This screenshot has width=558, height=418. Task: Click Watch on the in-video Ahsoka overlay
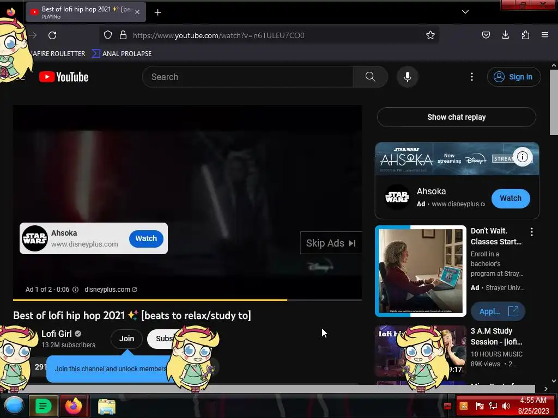pyautogui.click(x=146, y=238)
